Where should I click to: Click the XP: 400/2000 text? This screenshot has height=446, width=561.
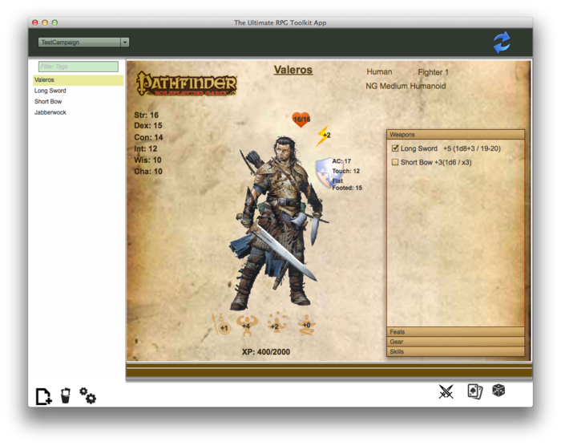[266, 352]
